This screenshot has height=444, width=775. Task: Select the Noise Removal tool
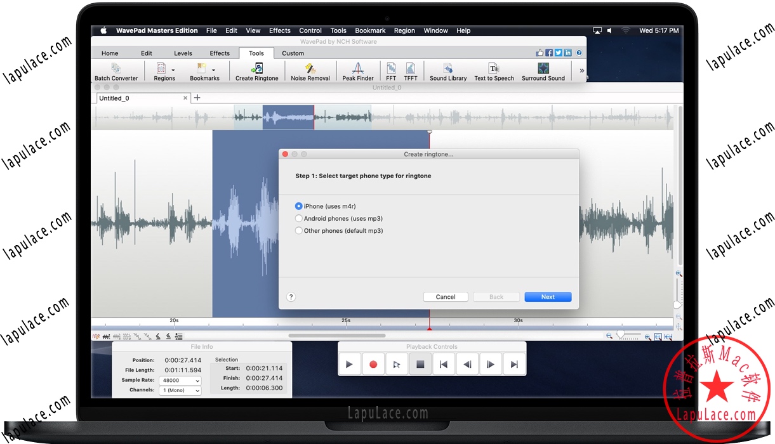[310, 71]
